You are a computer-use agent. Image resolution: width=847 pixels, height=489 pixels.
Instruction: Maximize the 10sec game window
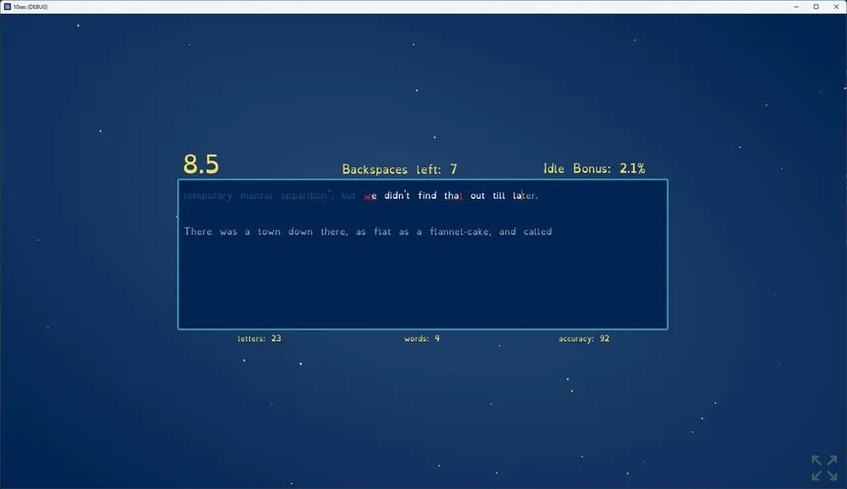(815, 6)
